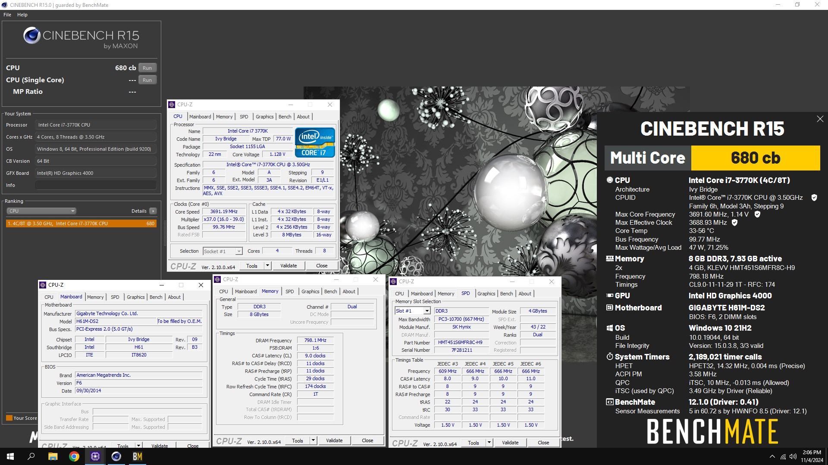The height and width of the screenshot is (465, 828).
Task: Click Validate in memory CPU-Z window
Action: [x=334, y=440]
